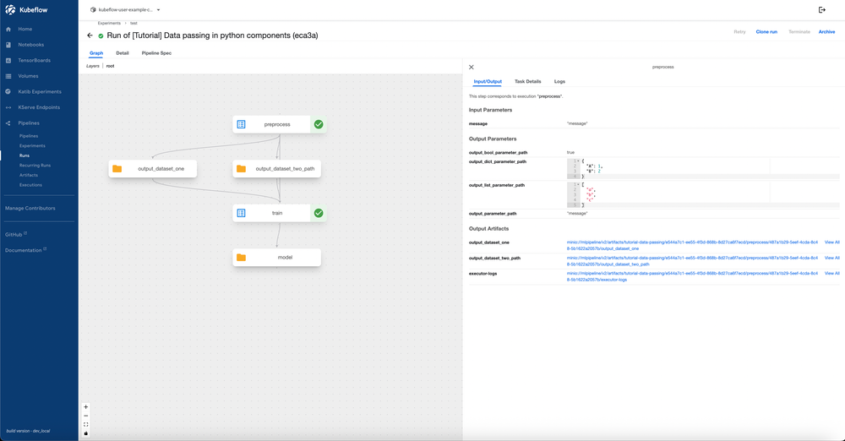The height and width of the screenshot is (441, 845).
Task: Click the Pipelines share-graph icon
Action: coord(8,122)
